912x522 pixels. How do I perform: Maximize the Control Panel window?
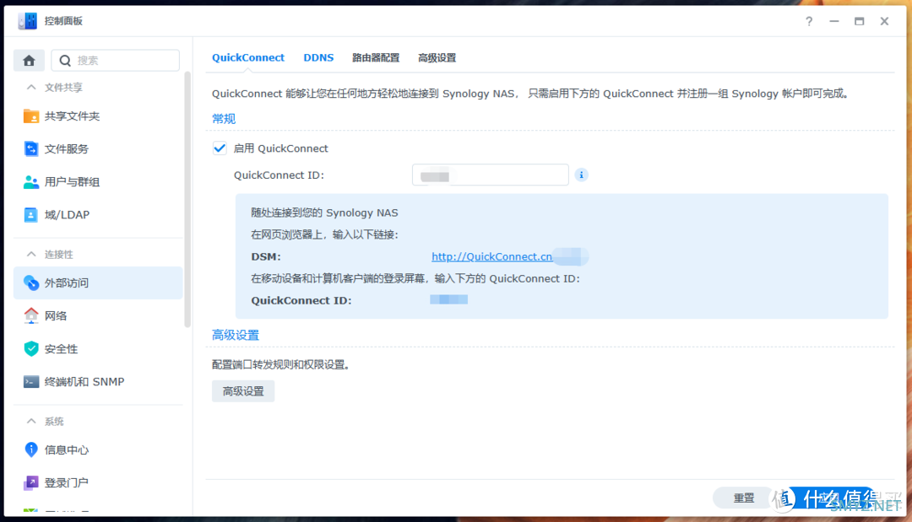click(x=859, y=21)
